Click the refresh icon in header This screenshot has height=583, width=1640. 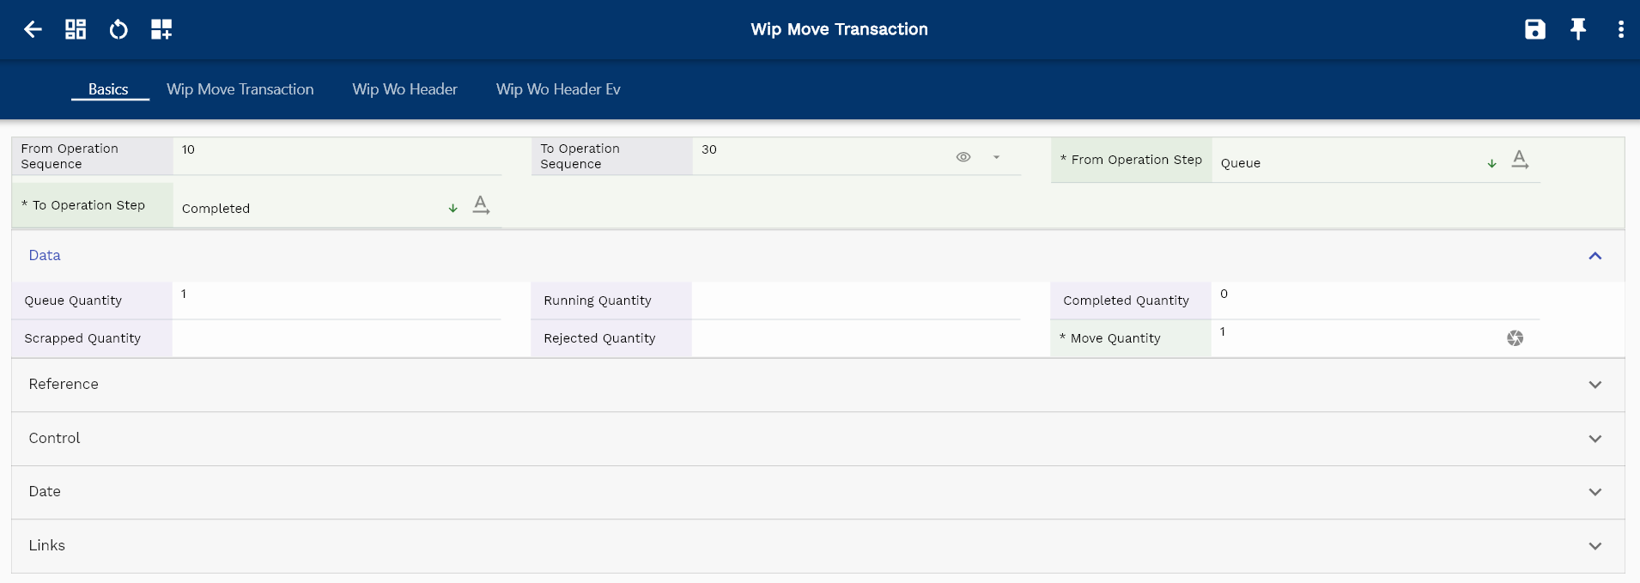tap(118, 29)
